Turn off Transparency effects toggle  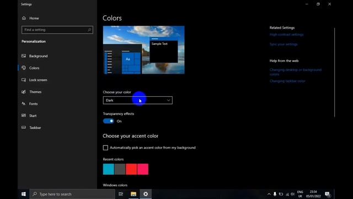coord(109,121)
